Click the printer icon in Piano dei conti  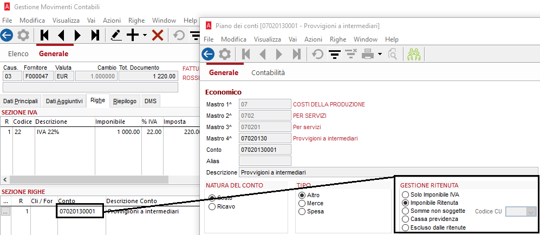pyautogui.click(x=367, y=54)
